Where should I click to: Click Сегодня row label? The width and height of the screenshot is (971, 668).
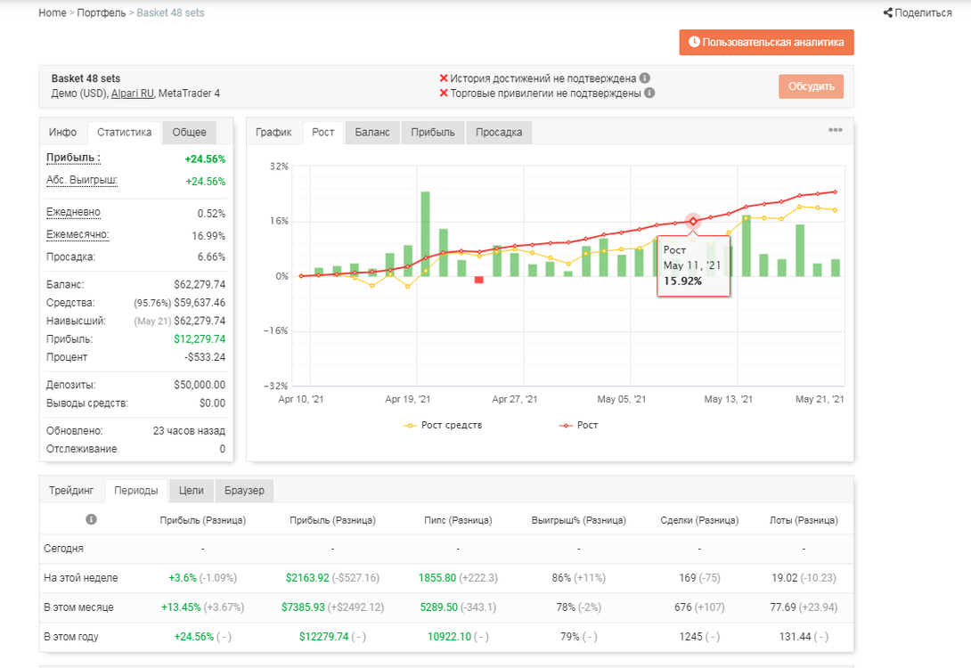click(x=63, y=549)
